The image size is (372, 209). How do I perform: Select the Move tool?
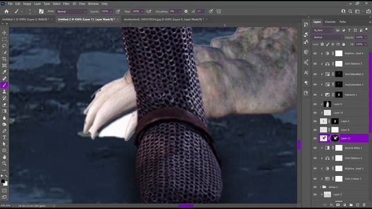(4, 33)
